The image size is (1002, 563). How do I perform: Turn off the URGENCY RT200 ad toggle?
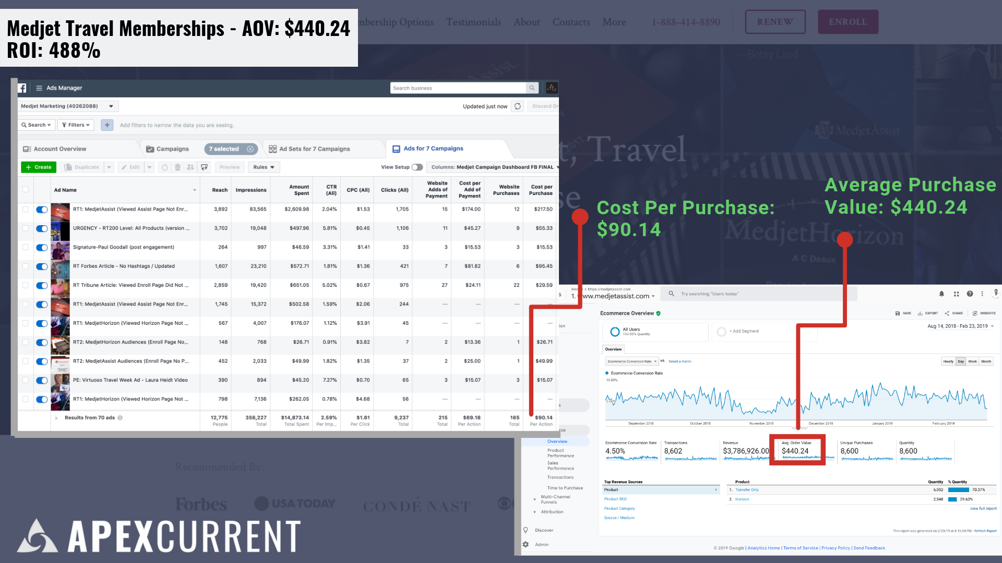pos(42,228)
